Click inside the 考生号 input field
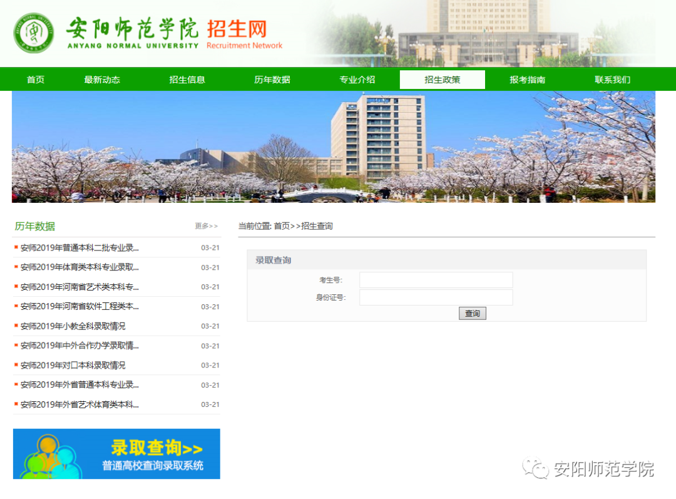676x499 pixels. click(x=435, y=280)
